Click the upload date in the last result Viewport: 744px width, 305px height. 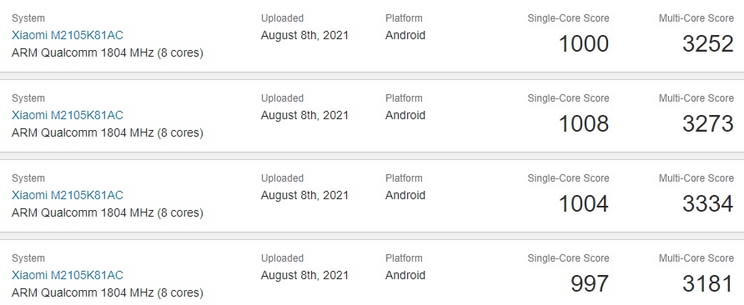(x=304, y=275)
